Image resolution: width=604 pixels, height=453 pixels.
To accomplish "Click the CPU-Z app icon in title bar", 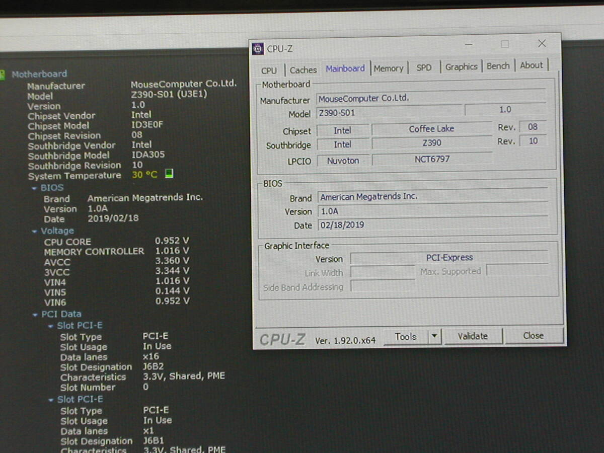I will (258, 49).
